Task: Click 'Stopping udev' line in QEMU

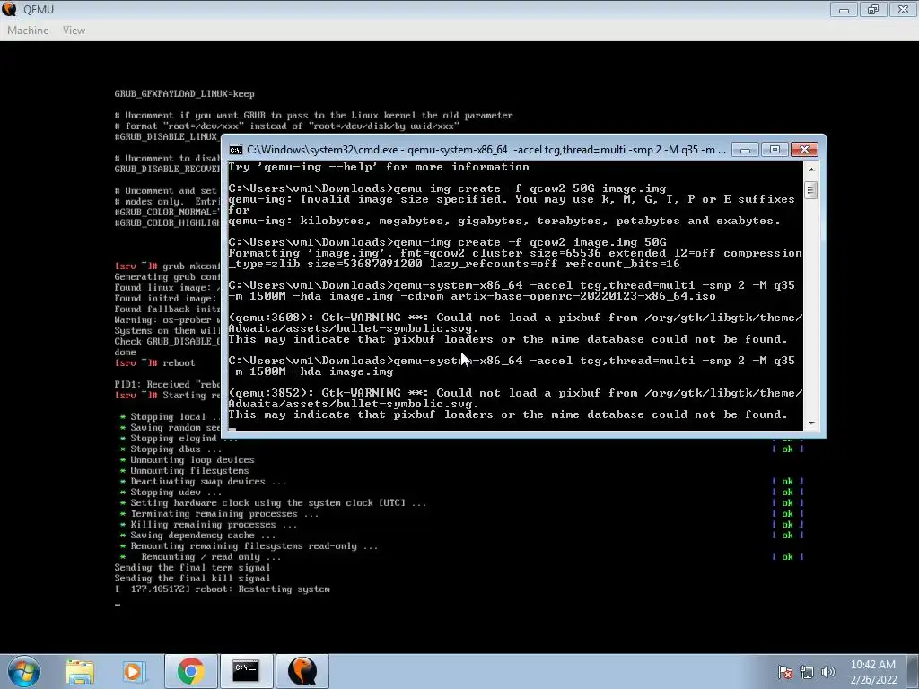Action: point(171,493)
